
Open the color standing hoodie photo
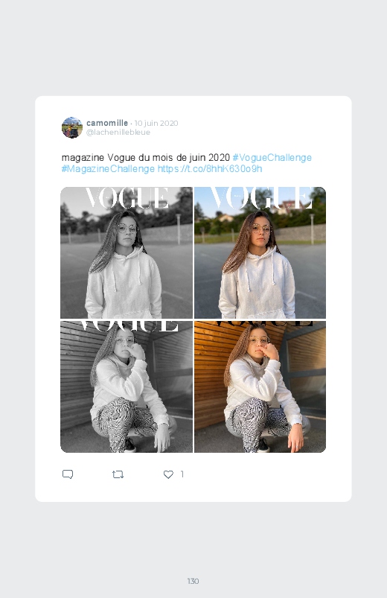(260, 252)
